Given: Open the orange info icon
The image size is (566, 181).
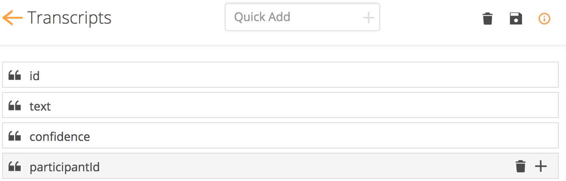Looking at the screenshot, I should click(x=544, y=19).
